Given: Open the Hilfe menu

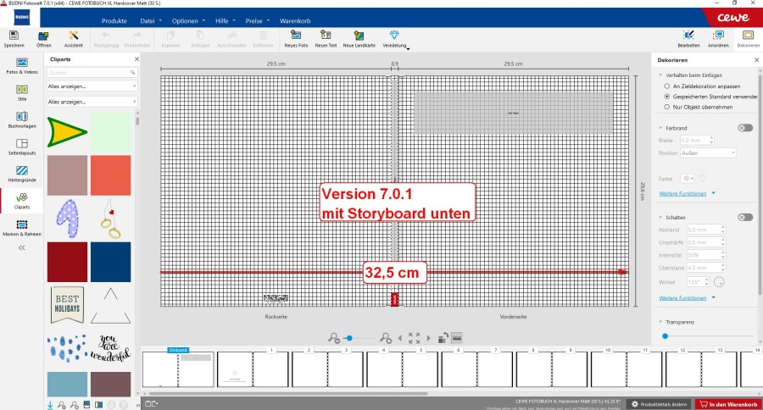Looking at the screenshot, I should [225, 21].
